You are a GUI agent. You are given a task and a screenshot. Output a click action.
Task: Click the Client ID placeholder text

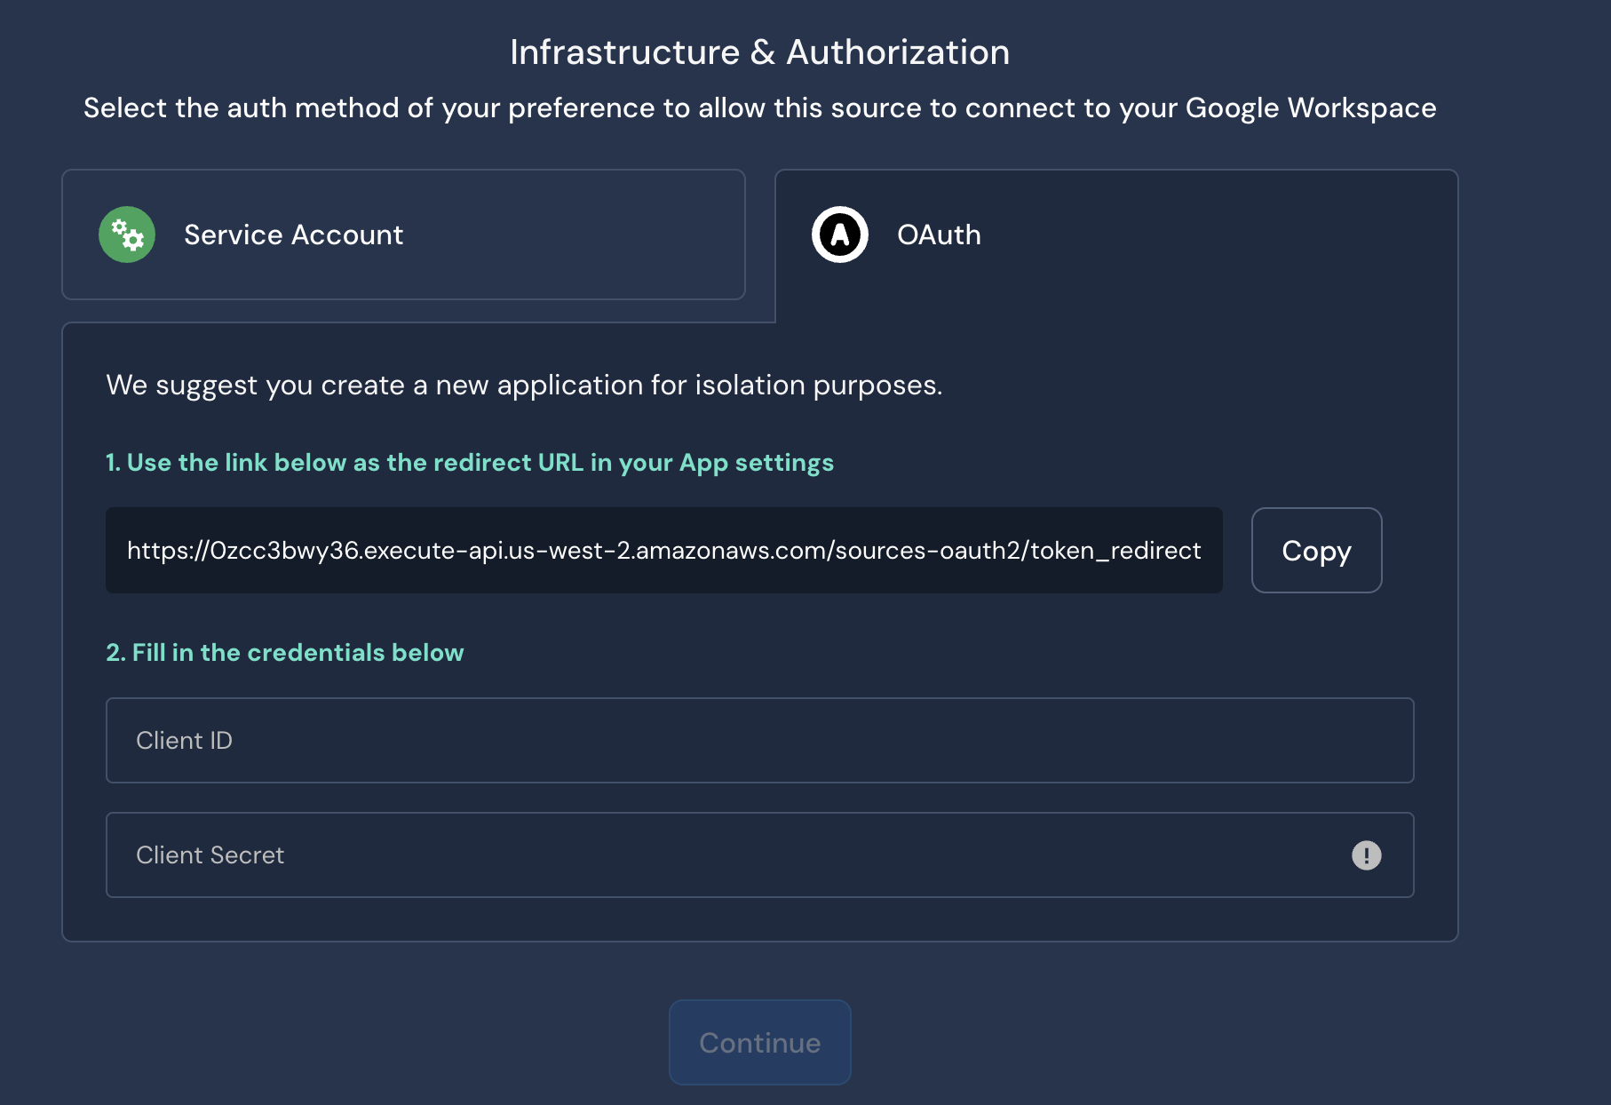pyautogui.click(x=184, y=741)
